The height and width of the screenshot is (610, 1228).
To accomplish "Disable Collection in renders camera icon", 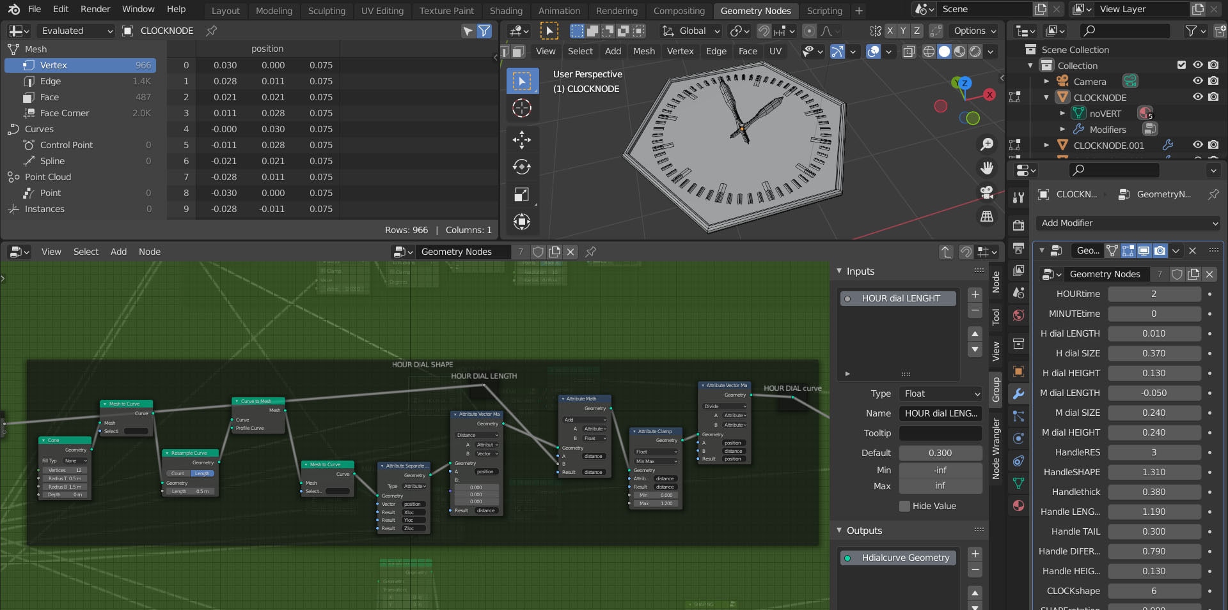I will click(1213, 65).
